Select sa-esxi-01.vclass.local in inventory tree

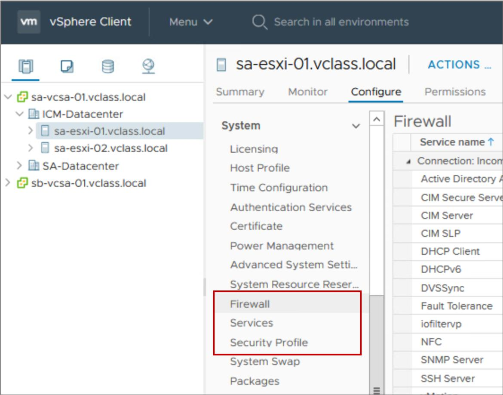tap(109, 131)
